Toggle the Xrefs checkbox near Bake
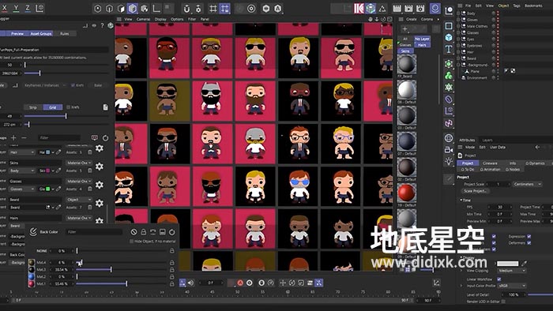This screenshot has width=553, height=311. click(x=73, y=85)
